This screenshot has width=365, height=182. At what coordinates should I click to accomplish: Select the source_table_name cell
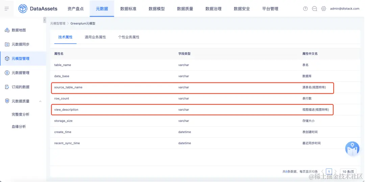coord(68,87)
